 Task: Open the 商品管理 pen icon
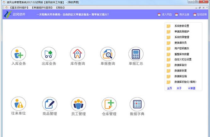click(50, 104)
